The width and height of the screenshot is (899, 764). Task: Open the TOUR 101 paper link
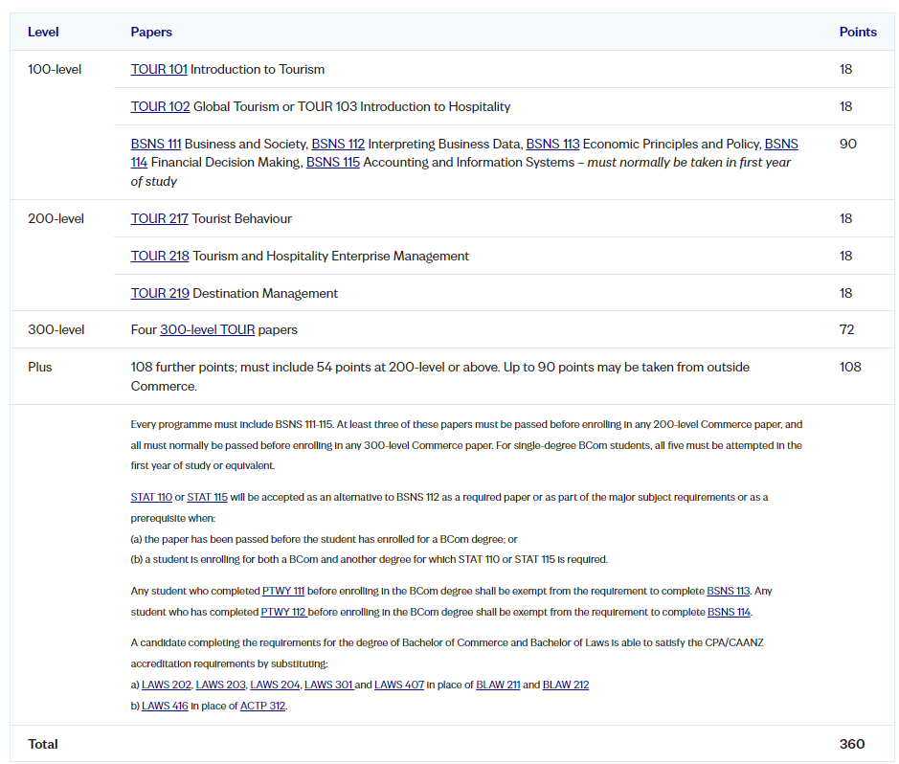click(x=159, y=69)
